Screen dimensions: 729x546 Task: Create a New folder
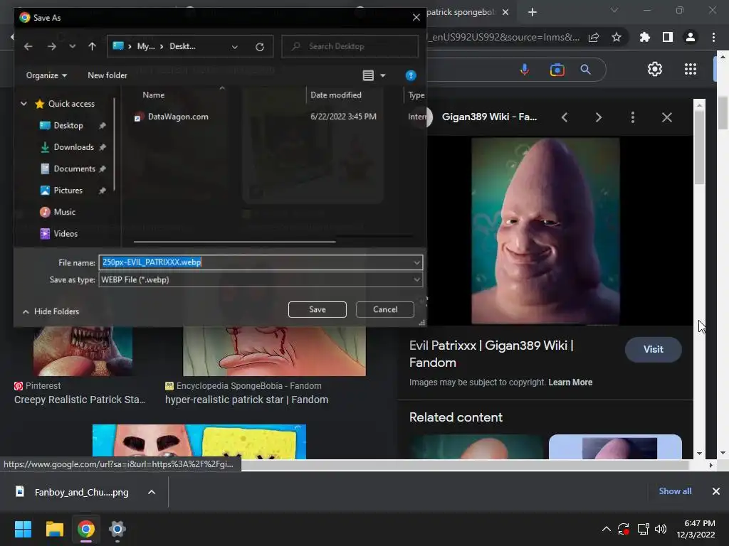tap(107, 75)
